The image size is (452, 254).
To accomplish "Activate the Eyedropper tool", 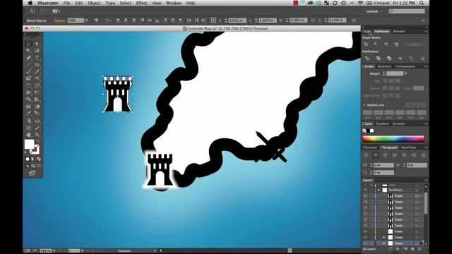I will click(x=29, y=114).
